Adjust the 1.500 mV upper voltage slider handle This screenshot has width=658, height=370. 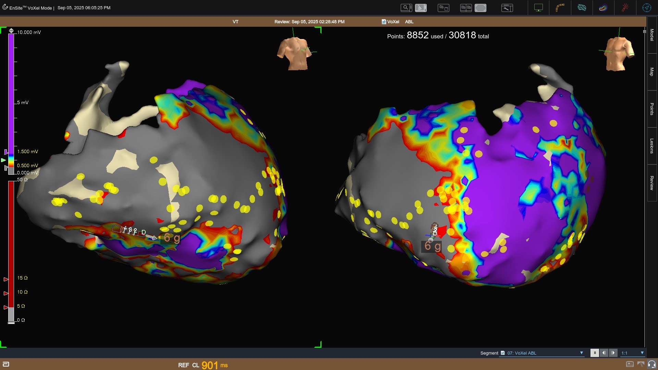click(x=6, y=151)
